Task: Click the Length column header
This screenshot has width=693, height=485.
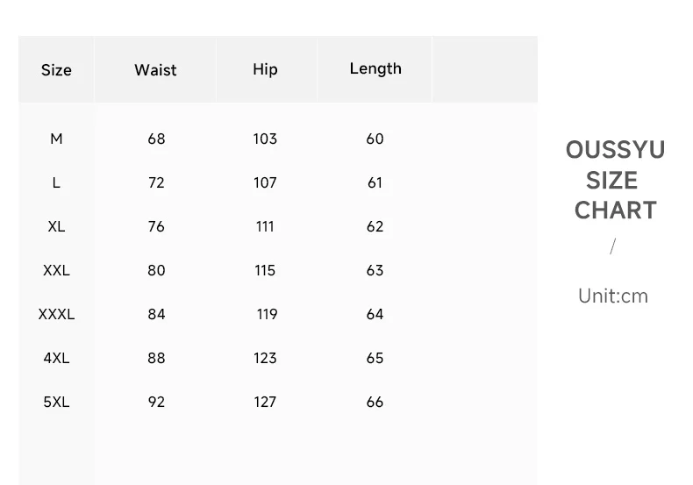Action: click(375, 69)
